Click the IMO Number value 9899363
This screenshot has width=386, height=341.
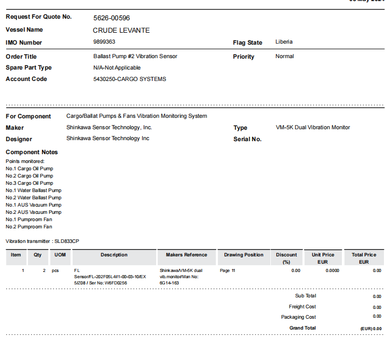coord(104,42)
